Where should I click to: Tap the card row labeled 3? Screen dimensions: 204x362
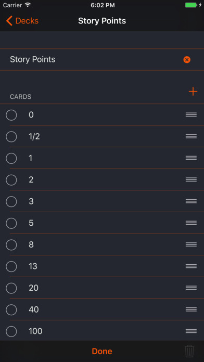click(102, 201)
